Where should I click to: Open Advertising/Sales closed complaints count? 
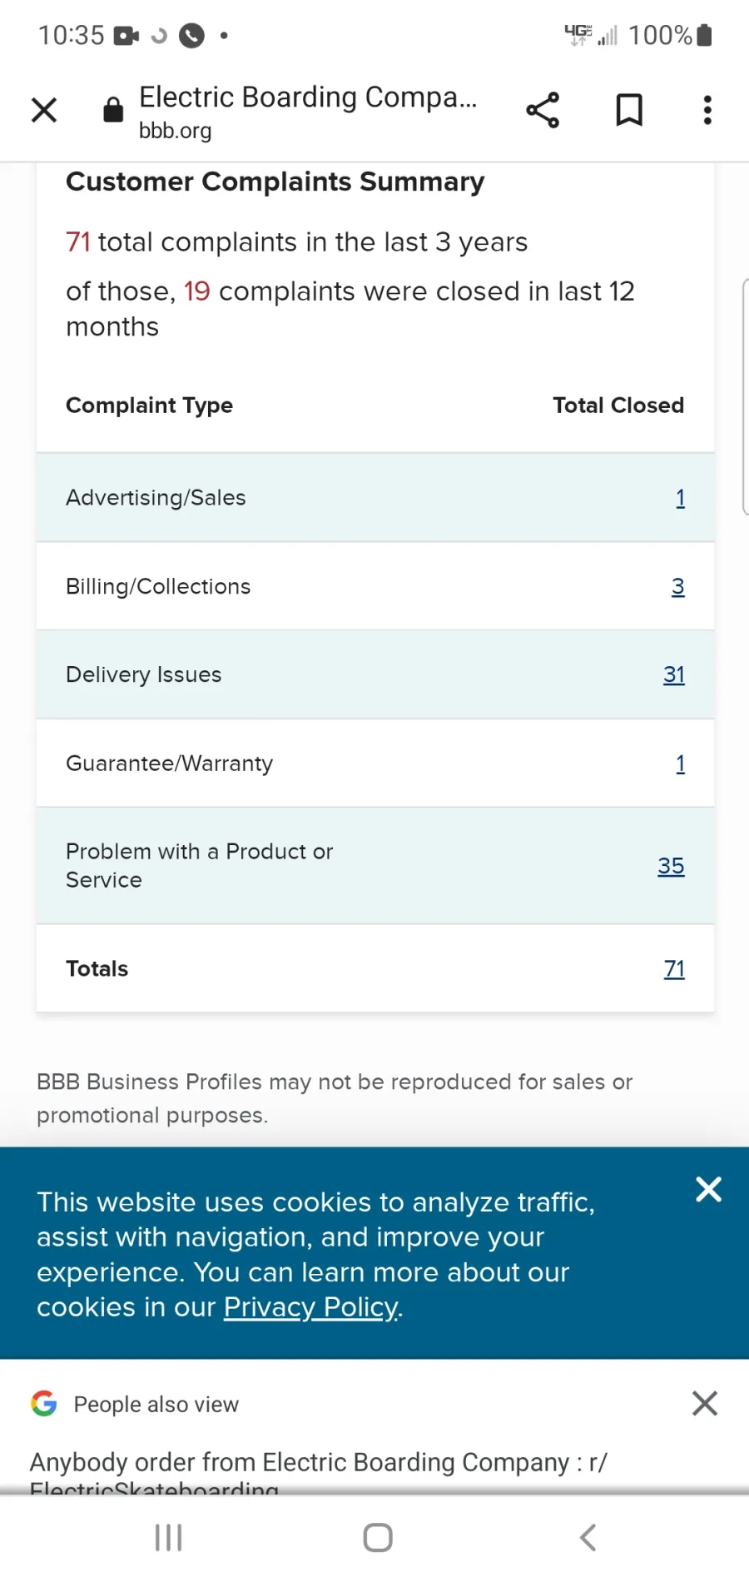[680, 498]
